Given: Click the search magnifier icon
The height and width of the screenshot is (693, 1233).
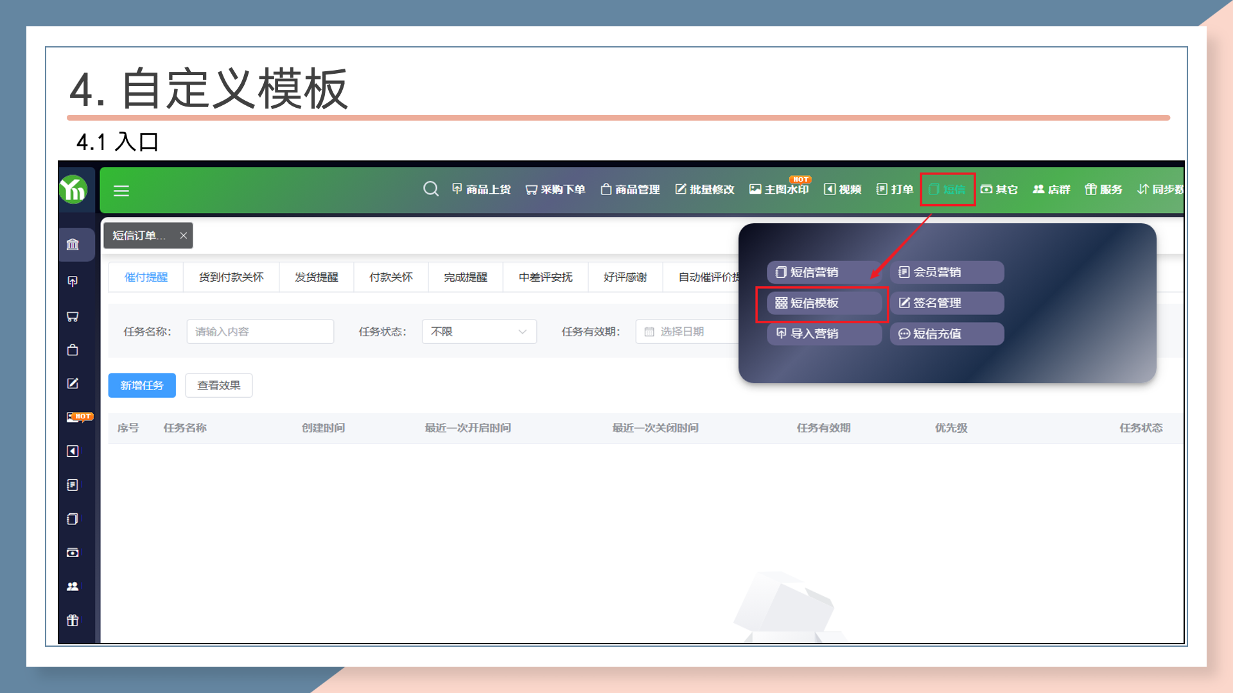Looking at the screenshot, I should tap(431, 189).
